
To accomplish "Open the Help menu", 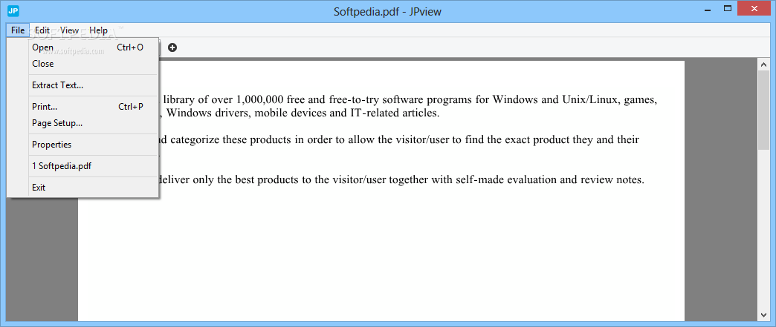I will pyautogui.click(x=98, y=30).
